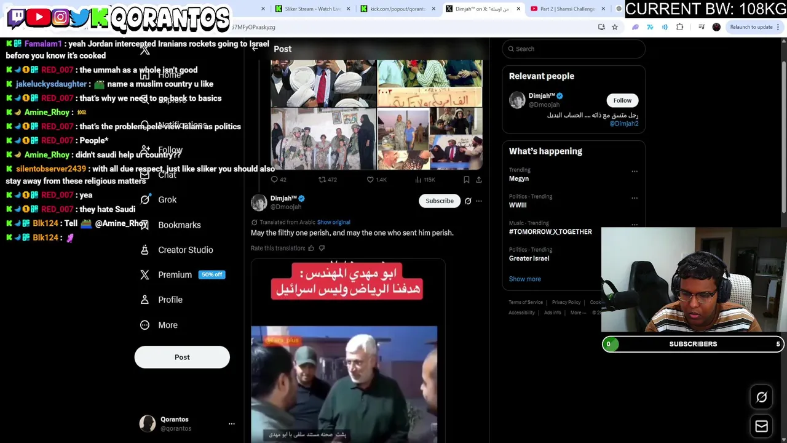Open the top-right collage image

pos(430,84)
